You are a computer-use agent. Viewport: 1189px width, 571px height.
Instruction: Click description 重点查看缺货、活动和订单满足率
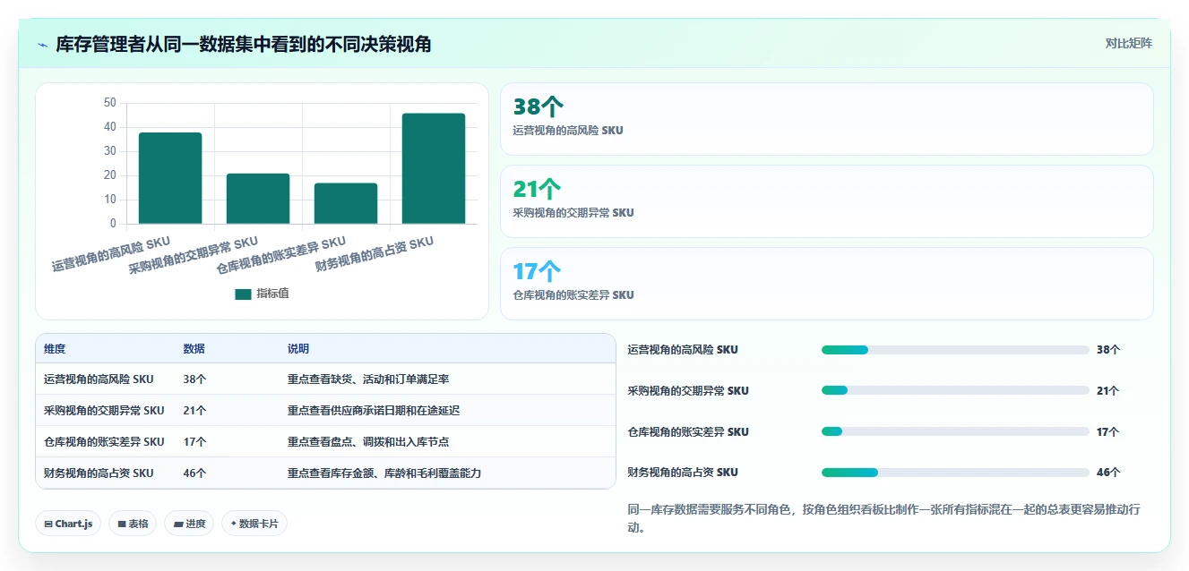367,379
